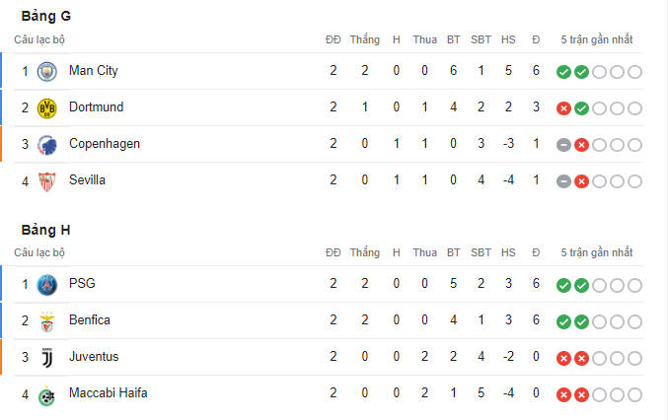The height and width of the screenshot is (420, 668).
Task: Click the Juventus J logo
Action: [x=46, y=358]
